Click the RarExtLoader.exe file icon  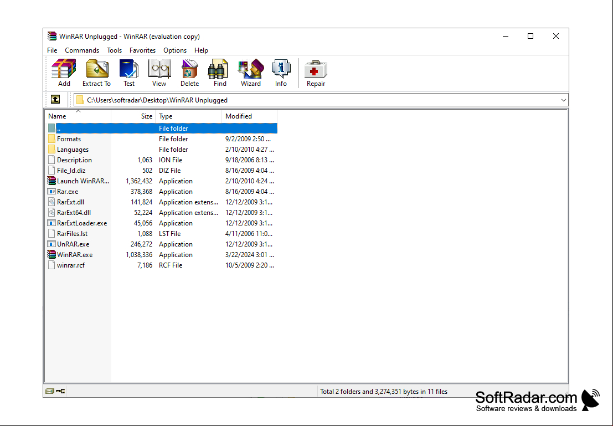click(51, 223)
